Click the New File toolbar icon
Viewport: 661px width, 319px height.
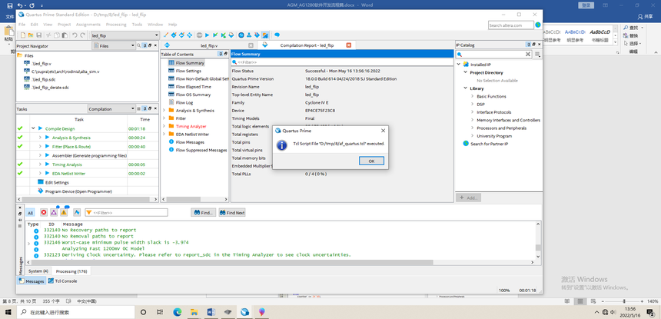pos(23,35)
